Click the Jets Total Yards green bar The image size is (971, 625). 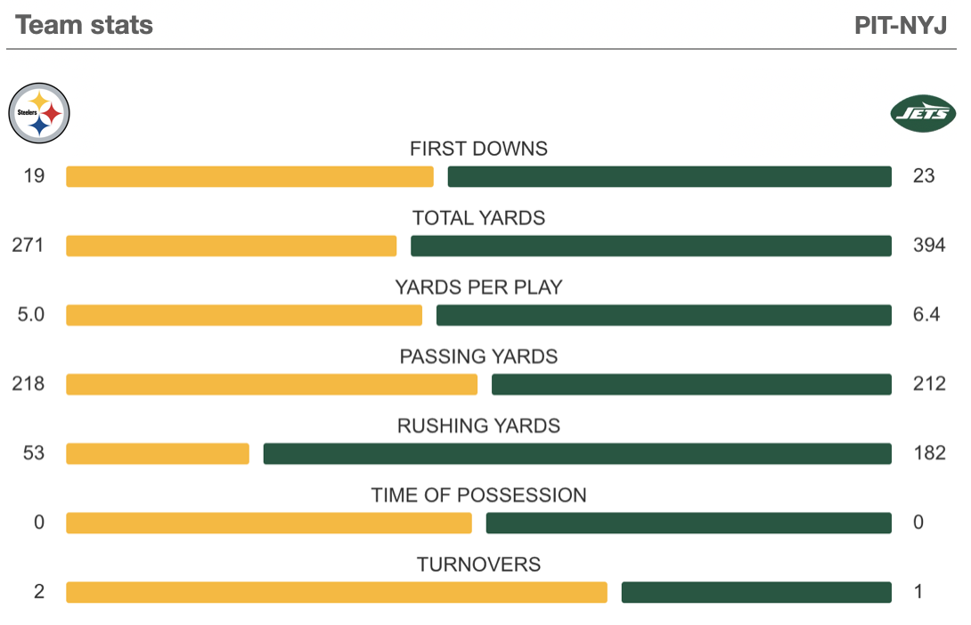[650, 246]
